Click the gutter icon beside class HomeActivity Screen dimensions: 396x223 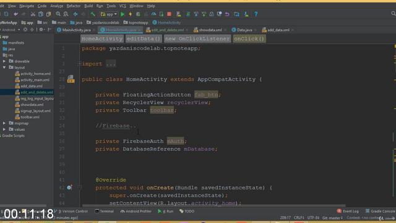[x=71, y=79]
